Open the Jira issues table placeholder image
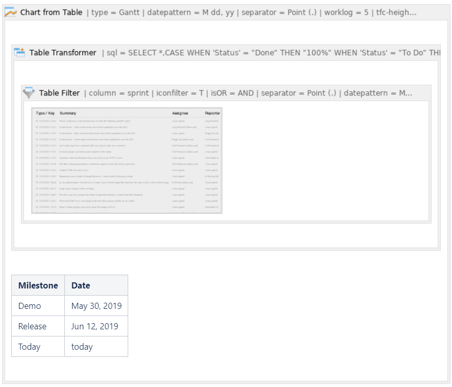The image size is (452, 387). click(127, 160)
